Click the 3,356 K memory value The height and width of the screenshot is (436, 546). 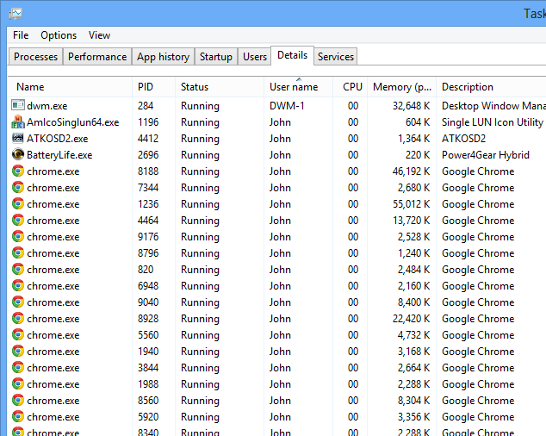[414, 417]
